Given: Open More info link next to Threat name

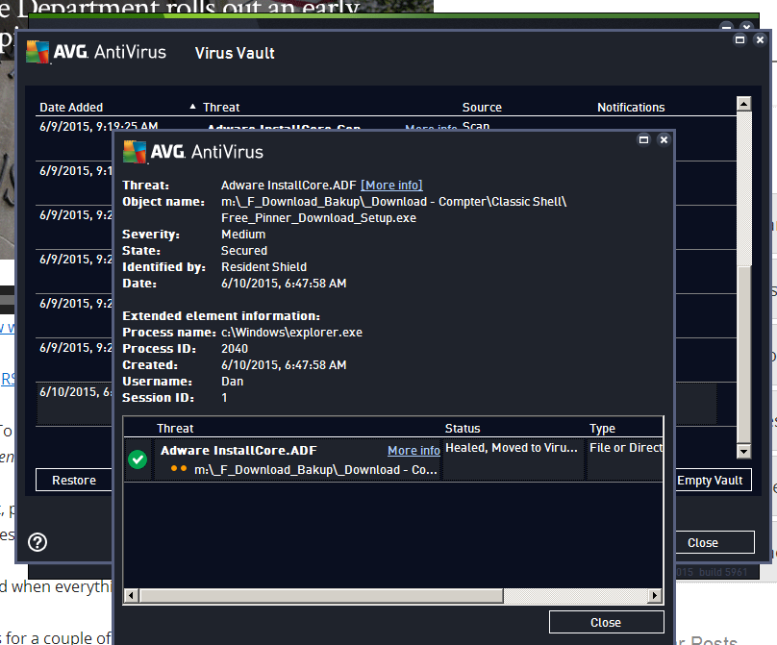Looking at the screenshot, I should pyautogui.click(x=391, y=185).
